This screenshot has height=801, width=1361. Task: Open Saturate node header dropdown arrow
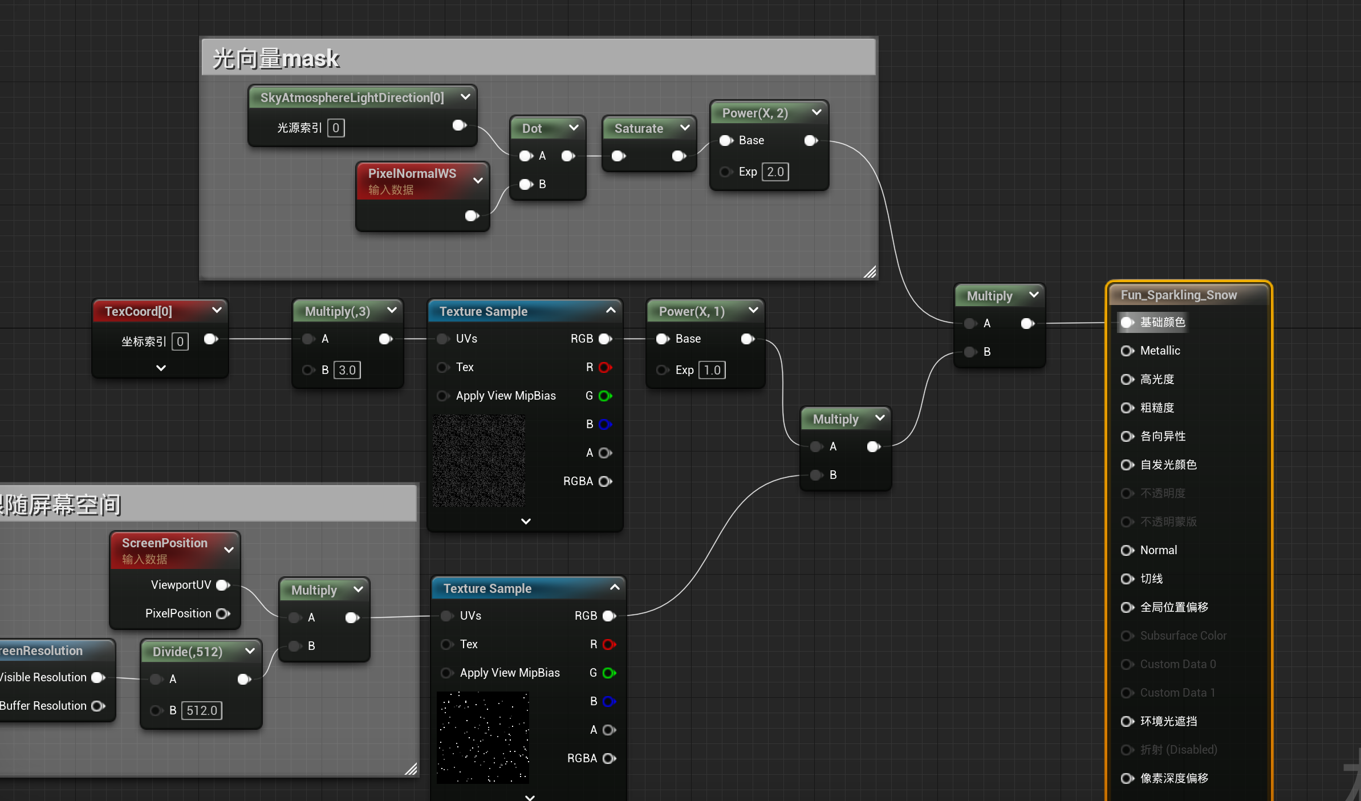(x=685, y=128)
